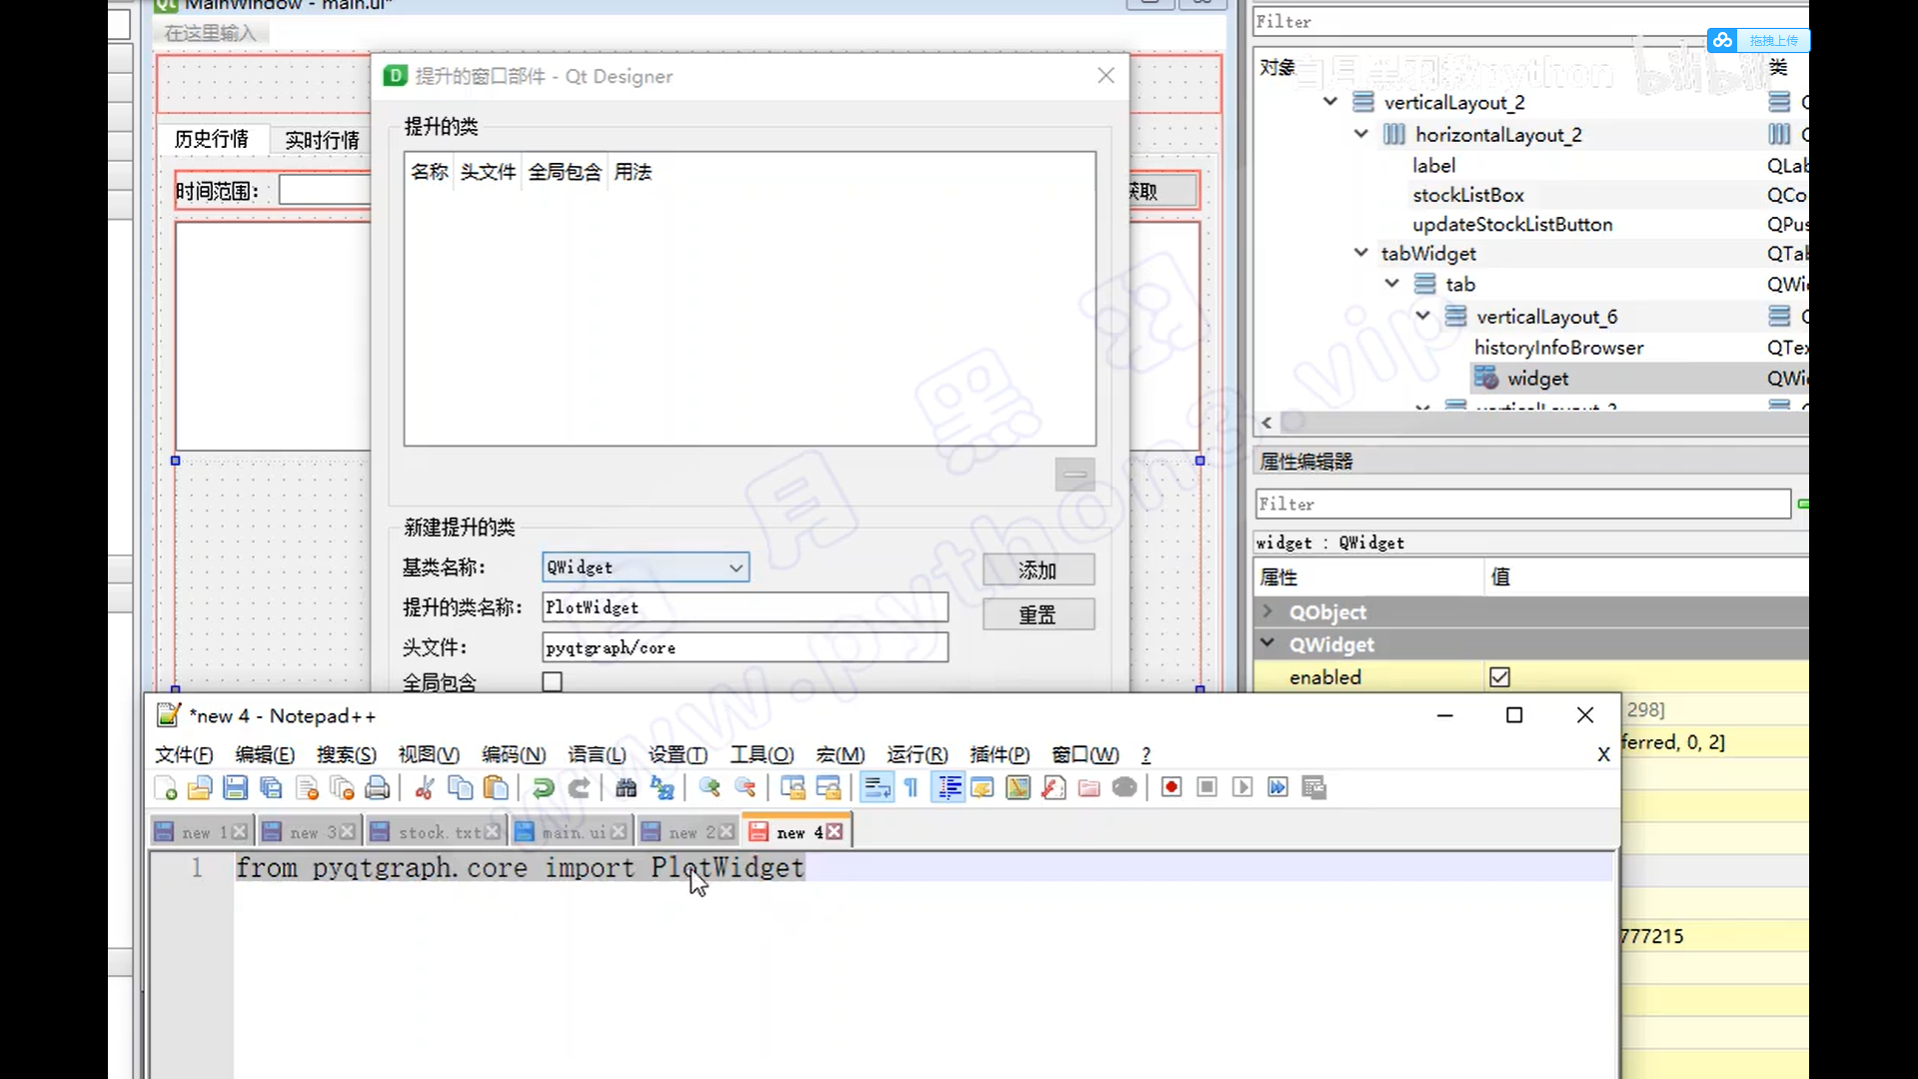
Task: Click the Save All icon in Notepad++
Action: click(271, 787)
